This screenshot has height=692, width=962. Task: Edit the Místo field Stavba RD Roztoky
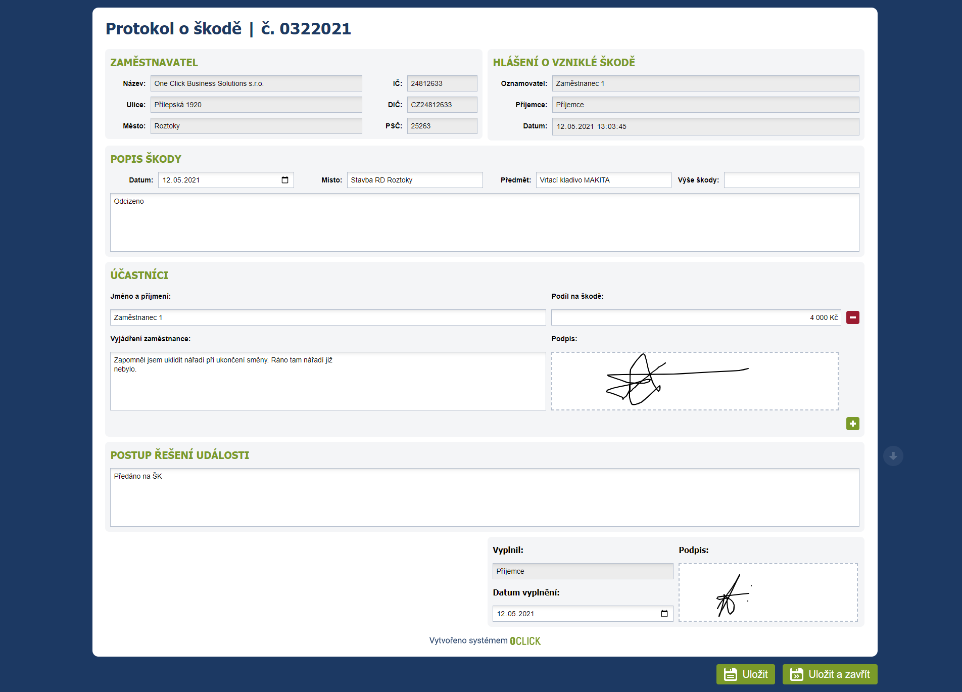pyautogui.click(x=415, y=180)
